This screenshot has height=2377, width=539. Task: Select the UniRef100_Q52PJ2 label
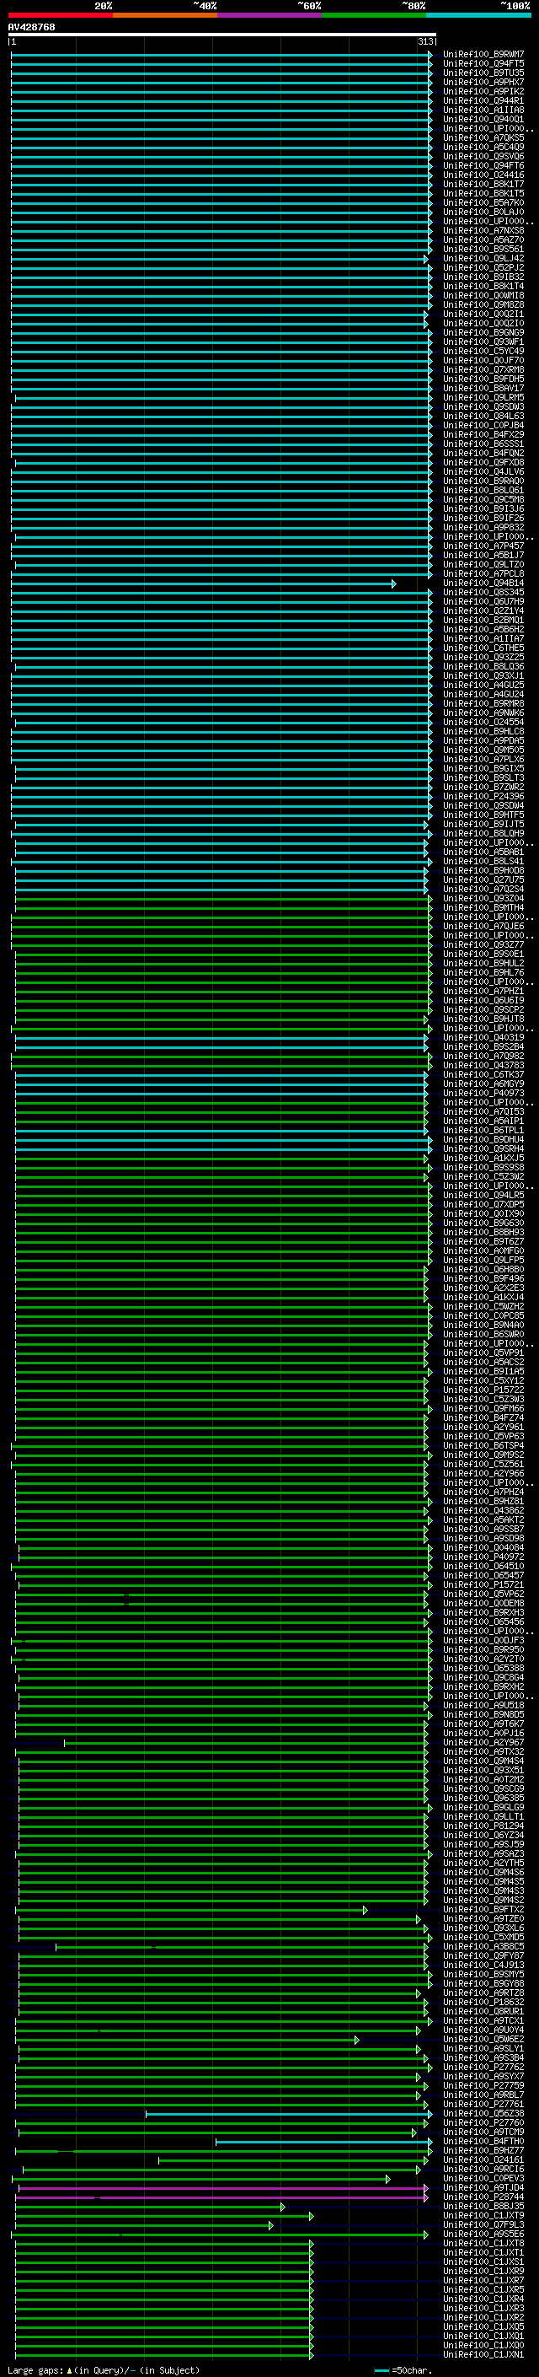[483, 267]
